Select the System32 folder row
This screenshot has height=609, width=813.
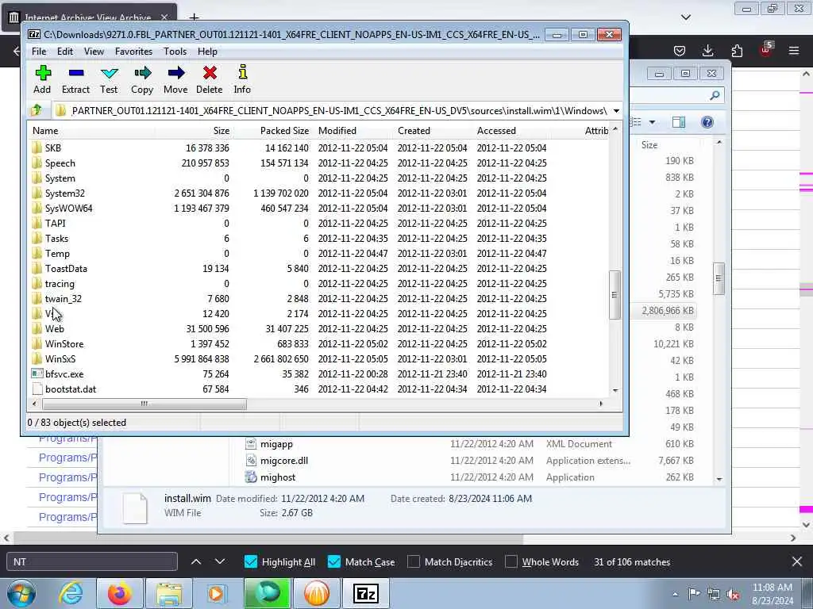(319, 193)
